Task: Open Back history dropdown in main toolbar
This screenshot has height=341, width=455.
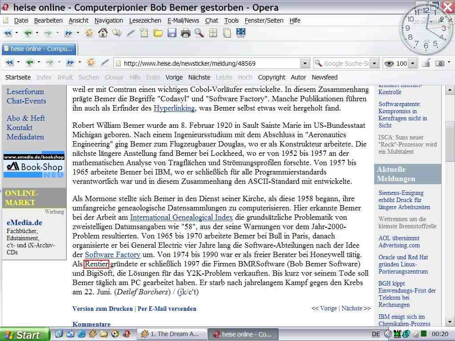Action: click(x=37, y=33)
